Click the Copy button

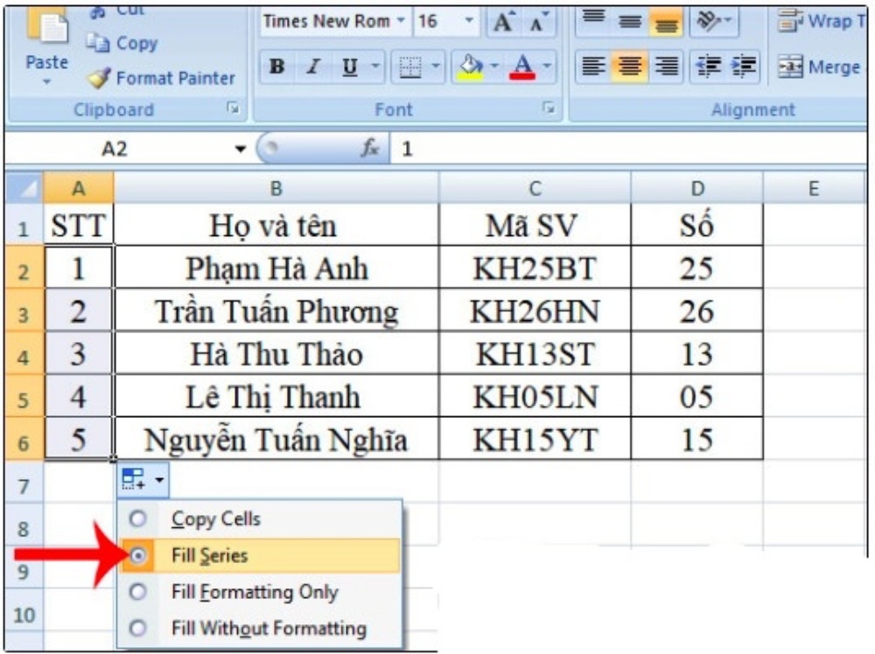[122, 43]
